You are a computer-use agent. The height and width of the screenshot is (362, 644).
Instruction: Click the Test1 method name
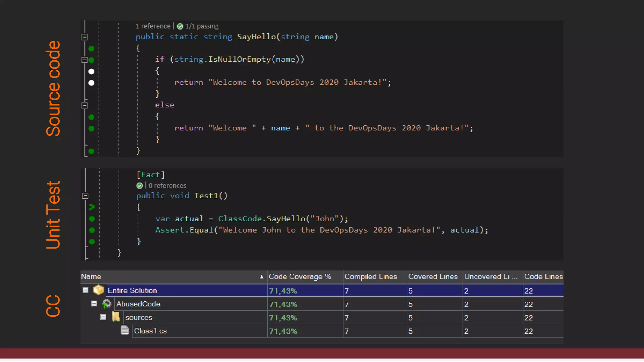[x=206, y=196]
